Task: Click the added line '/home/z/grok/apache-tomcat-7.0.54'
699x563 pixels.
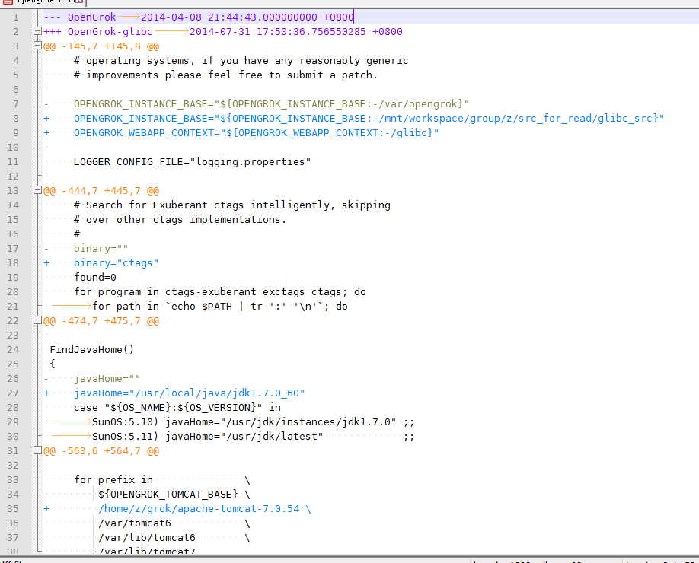Action: coord(177,509)
